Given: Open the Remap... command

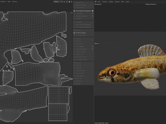Looking at the screenshot, I should 78,84.
